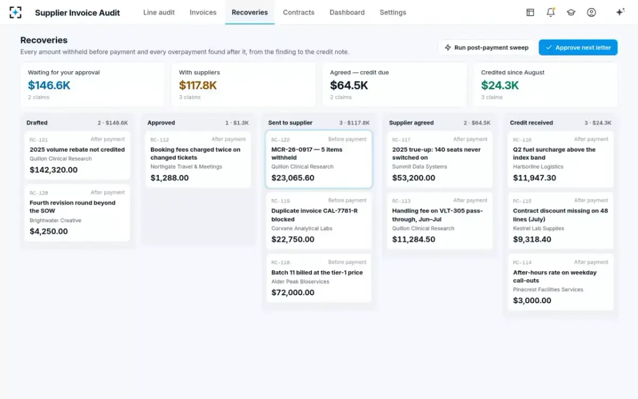Viewport: 638px width, 399px height.
Task: Click the Supplier Invoice Audit app title
Action: click(78, 12)
